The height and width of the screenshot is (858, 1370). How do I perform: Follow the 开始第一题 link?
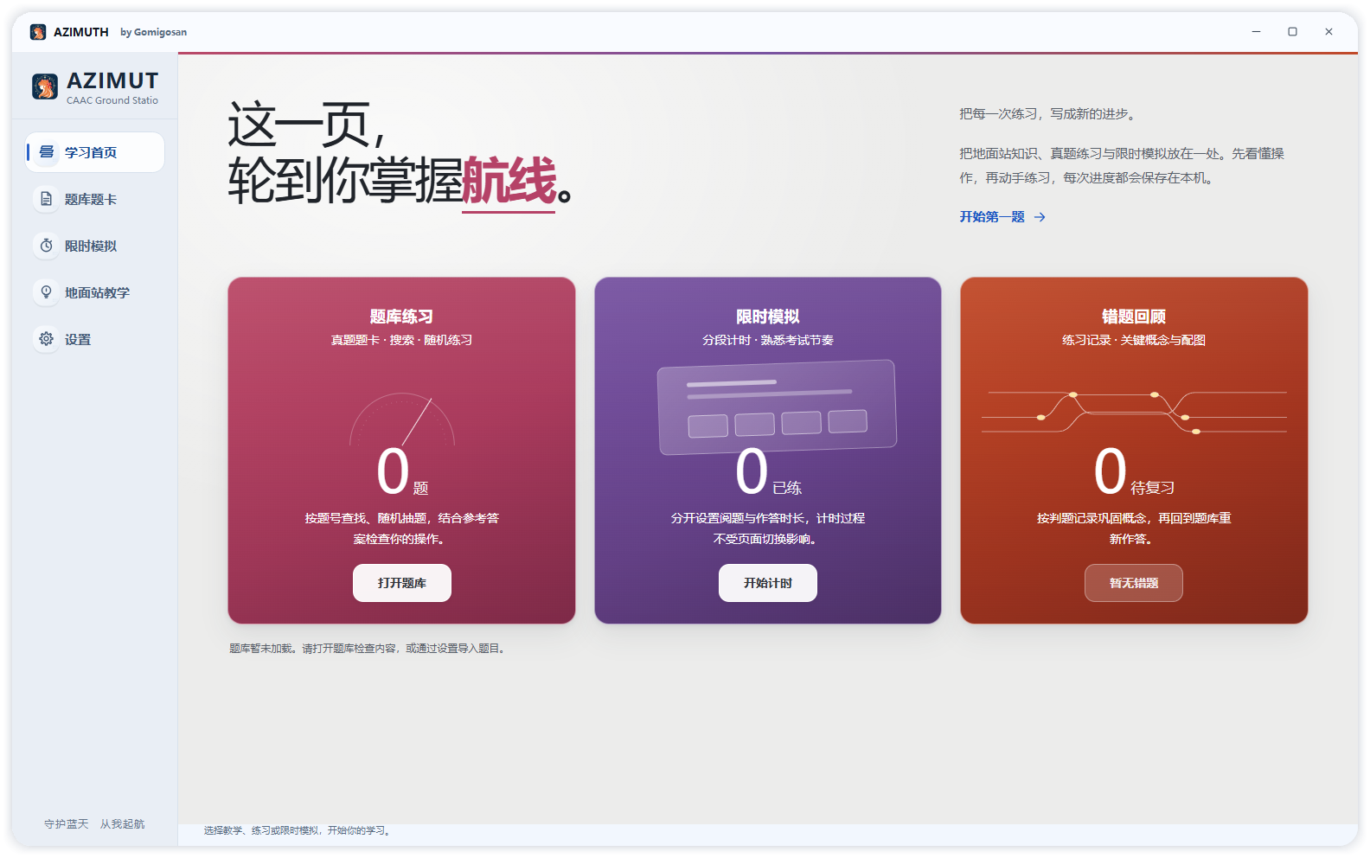click(x=1002, y=217)
